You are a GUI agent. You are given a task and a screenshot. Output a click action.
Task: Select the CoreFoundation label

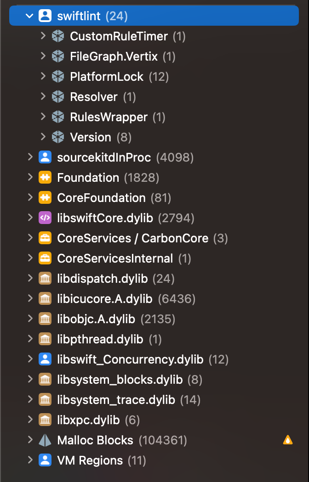click(101, 198)
